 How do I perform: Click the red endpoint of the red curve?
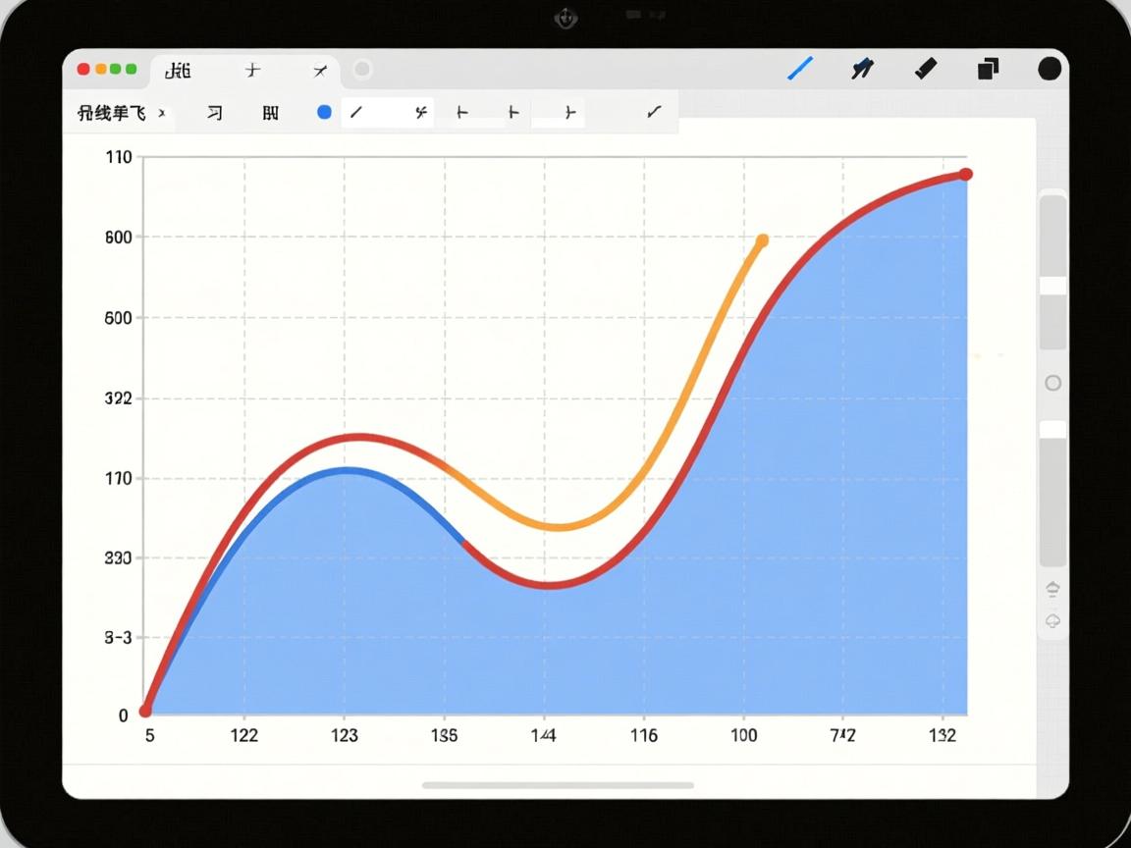(x=965, y=175)
